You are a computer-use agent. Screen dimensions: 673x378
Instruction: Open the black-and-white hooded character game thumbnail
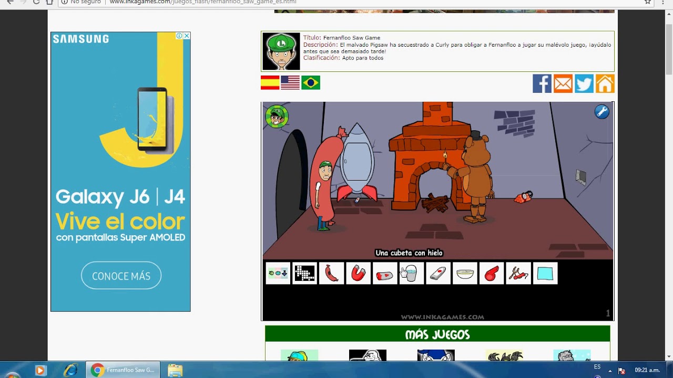click(x=368, y=355)
